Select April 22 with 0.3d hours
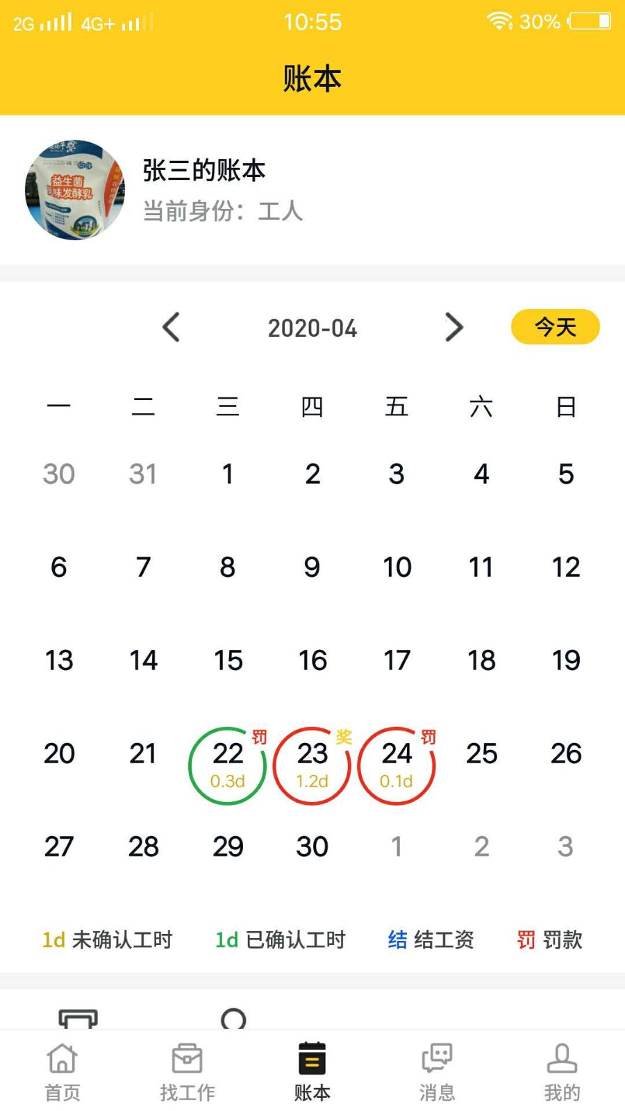 227,766
